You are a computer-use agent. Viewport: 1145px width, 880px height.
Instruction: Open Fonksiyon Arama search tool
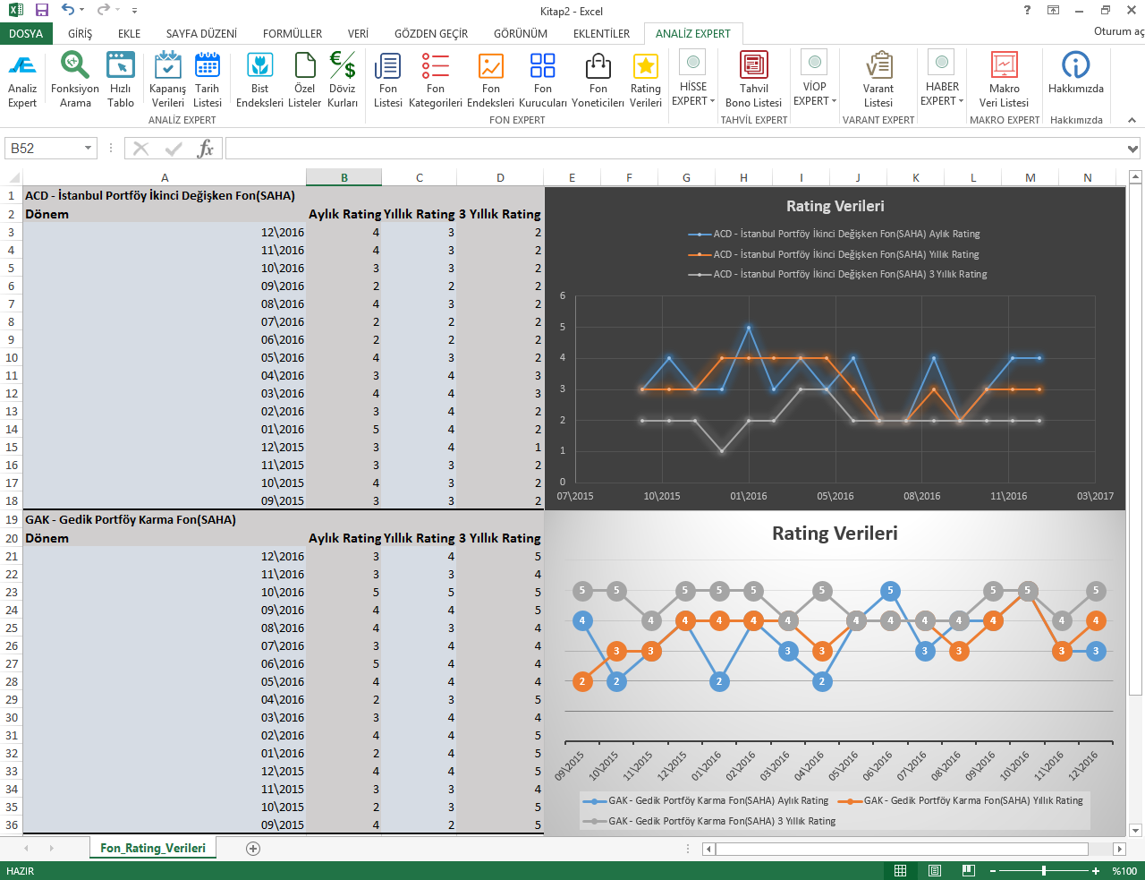pos(75,80)
